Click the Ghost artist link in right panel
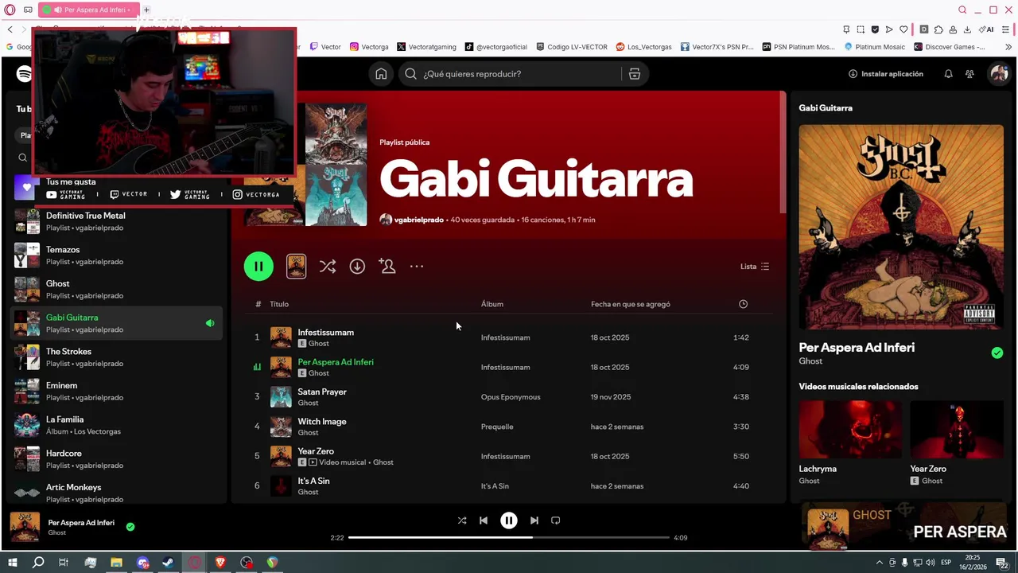The height and width of the screenshot is (573, 1018). [x=810, y=361]
